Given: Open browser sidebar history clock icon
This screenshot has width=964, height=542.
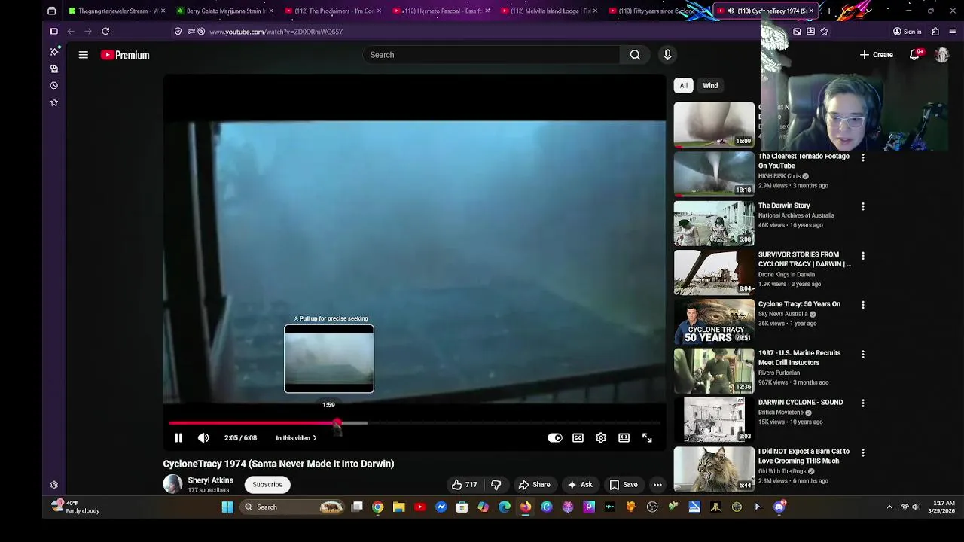Looking at the screenshot, I should (x=54, y=86).
